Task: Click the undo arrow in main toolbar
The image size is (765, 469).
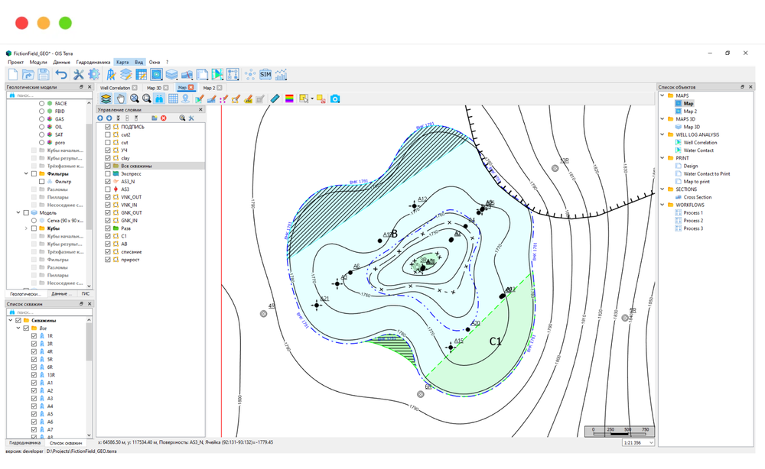Action: [x=61, y=74]
